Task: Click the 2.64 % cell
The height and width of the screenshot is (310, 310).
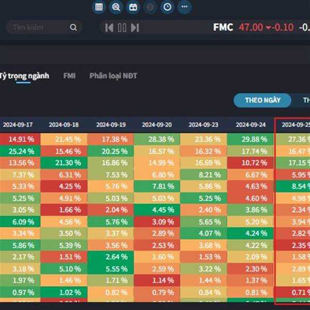Action: tap(111, 257)
